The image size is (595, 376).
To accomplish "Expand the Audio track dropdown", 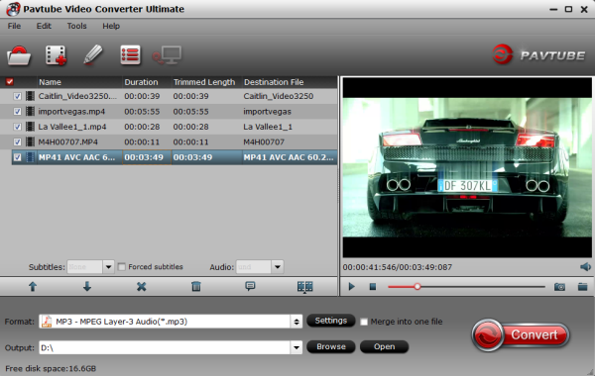I will (278, 267).
